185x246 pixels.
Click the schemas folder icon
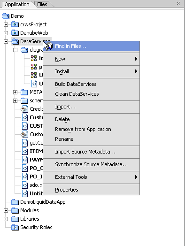(24, 101)
